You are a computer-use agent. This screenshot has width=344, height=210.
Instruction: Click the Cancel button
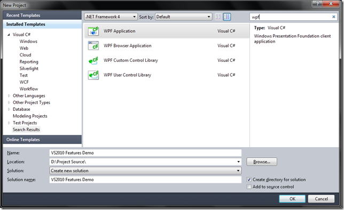point(321,199)
